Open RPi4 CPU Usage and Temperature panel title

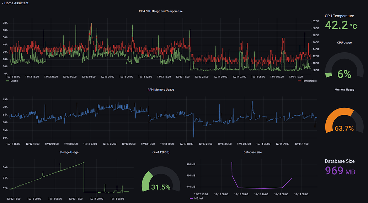161,11
